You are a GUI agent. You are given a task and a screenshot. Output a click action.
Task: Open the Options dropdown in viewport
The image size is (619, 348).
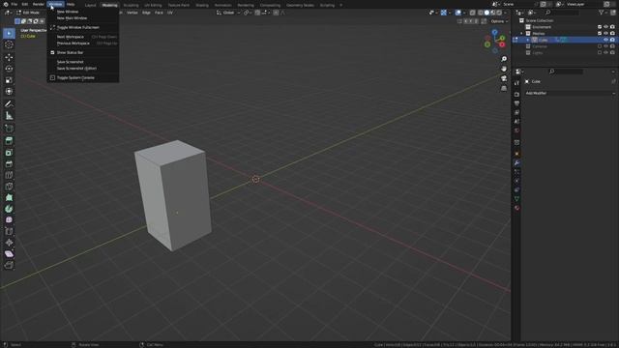[x=499, y=21]
